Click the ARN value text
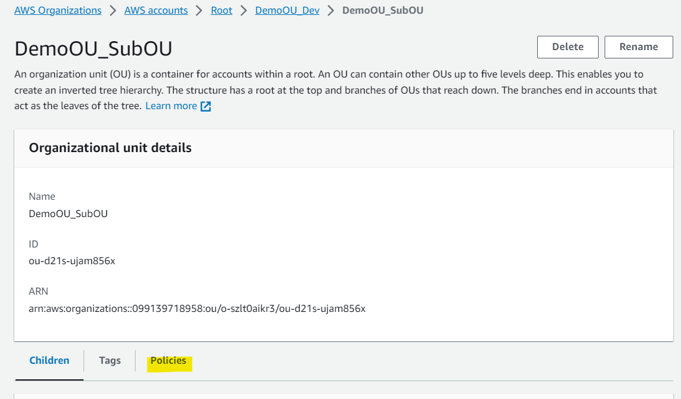The height and width of the screenshot is (399, 681). [197, 309]
